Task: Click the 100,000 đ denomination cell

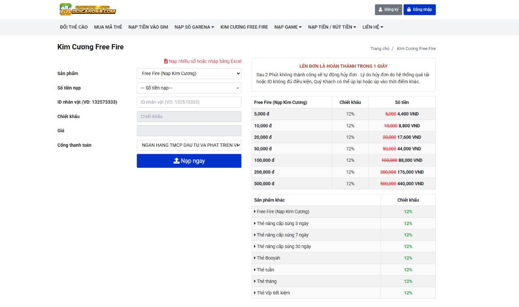Action: [292, 160]
